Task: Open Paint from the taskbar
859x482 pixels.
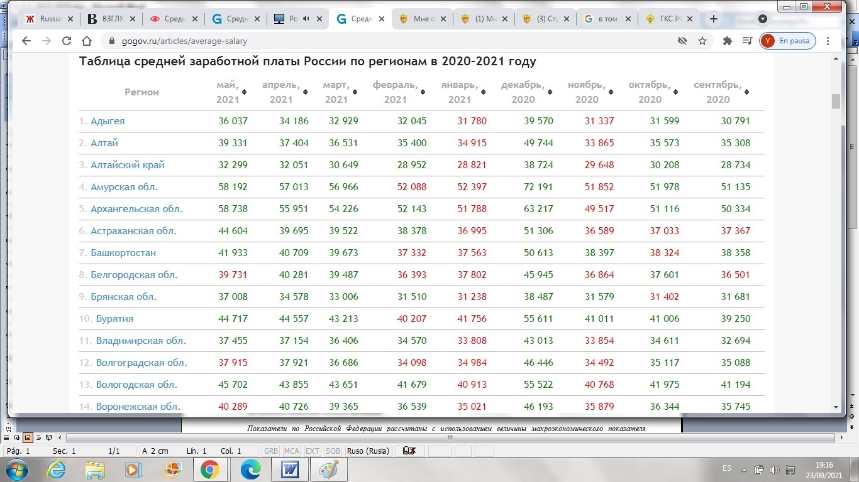Action: pyautogui.click(x=328, y=469)
